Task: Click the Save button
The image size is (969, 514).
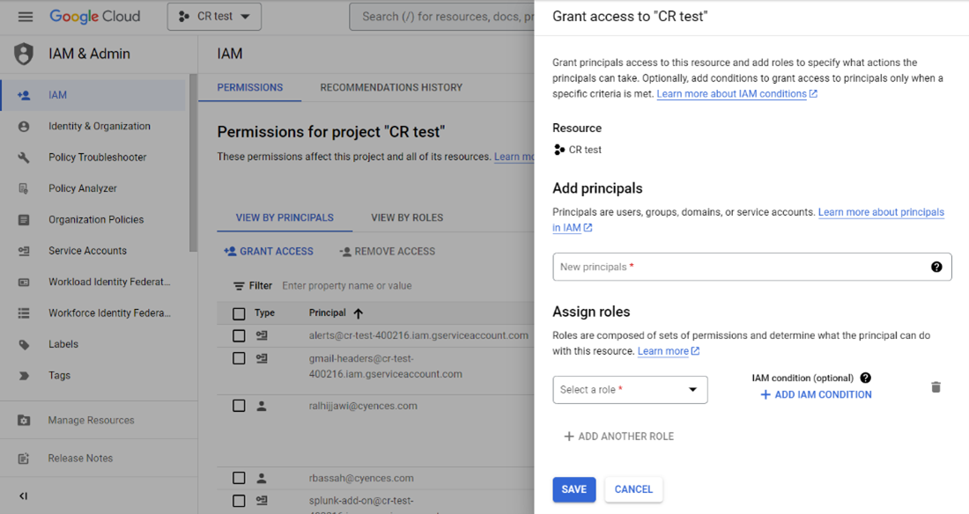Action: click(x=574, y=489)
